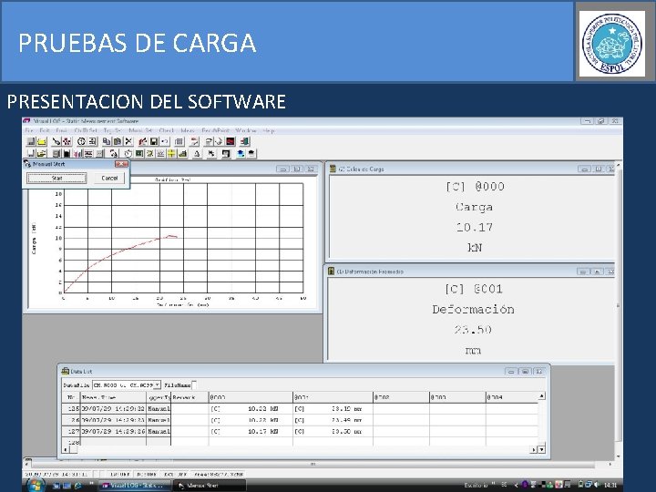Screen dimensions: 656x492
Task: Click the exit door icon ending the first toolbar row
Action: pos(245,141)
